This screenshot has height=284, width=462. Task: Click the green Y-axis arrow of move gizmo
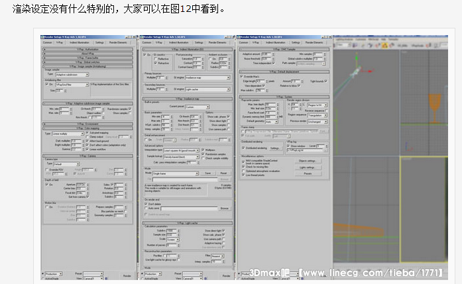pyautogui.click(x=357, y=59)
